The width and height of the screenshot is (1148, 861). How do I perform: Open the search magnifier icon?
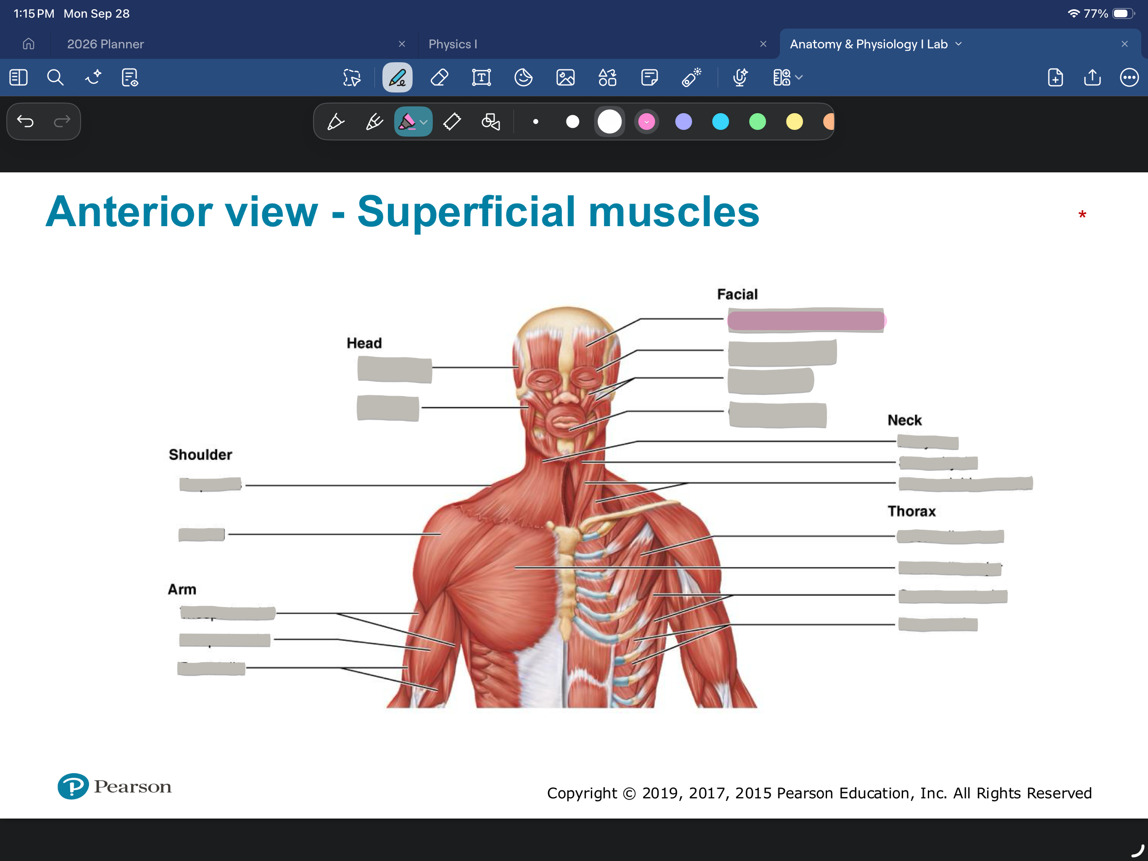click(x=55, y=77)
